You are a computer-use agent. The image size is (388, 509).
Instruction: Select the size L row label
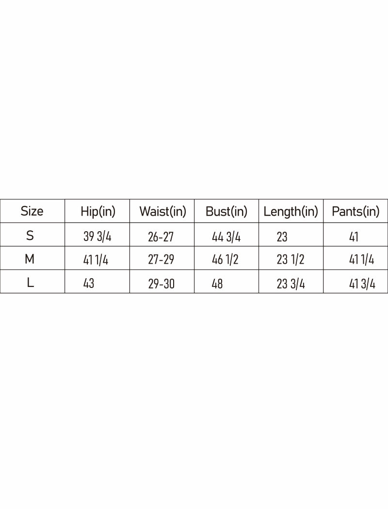[x=30, y=283]
